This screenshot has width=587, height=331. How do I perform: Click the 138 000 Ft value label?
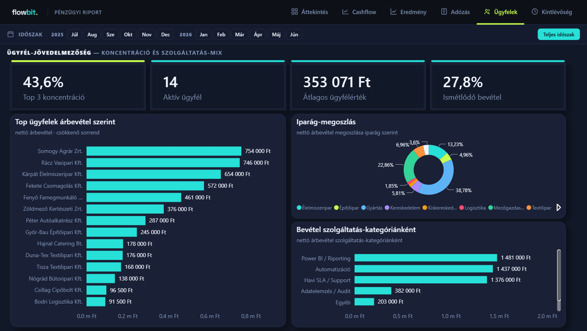pyautogui.click(x=131, y=279)
